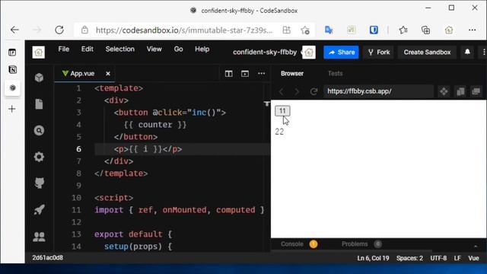The width and height of the screenshot is (487, 274).
Task: Open the Bitwarden shield extension icon
Action: coord(374,30)
